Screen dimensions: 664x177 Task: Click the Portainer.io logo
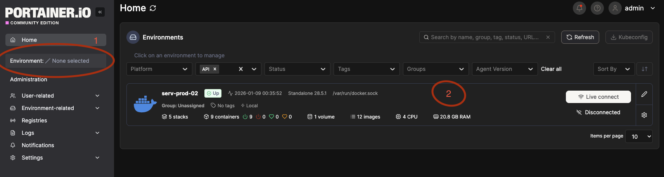[x=48, y=13]
